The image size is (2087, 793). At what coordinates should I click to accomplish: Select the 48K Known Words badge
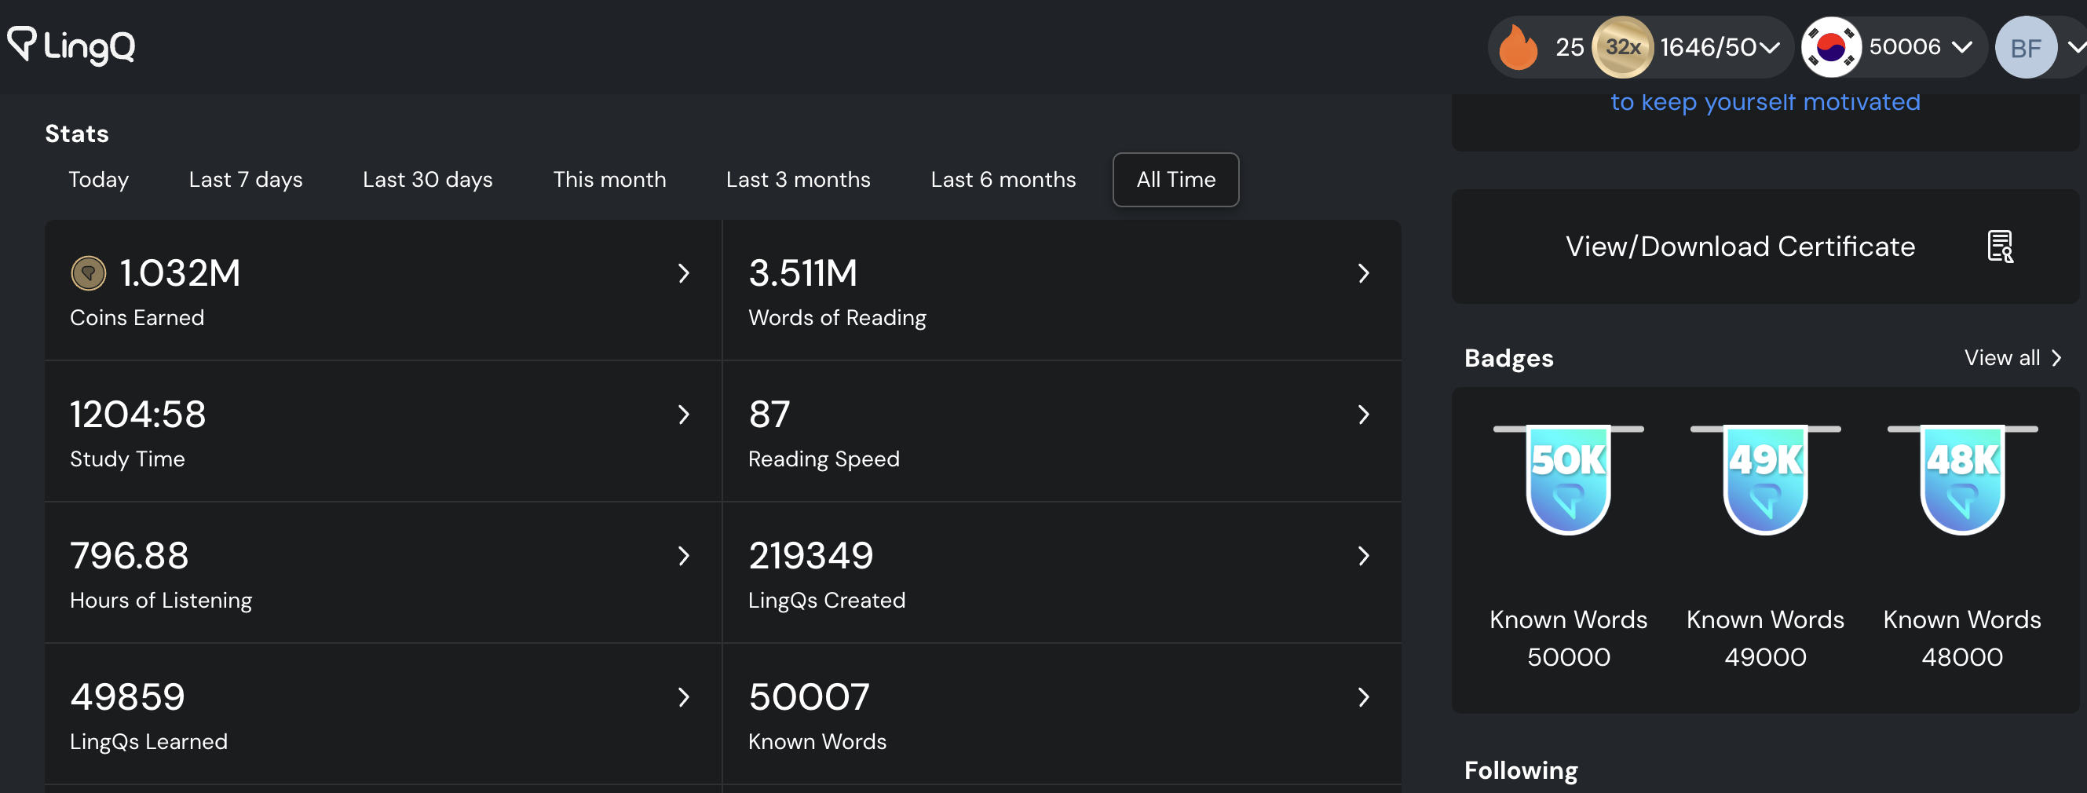[x=1961, y=481]
